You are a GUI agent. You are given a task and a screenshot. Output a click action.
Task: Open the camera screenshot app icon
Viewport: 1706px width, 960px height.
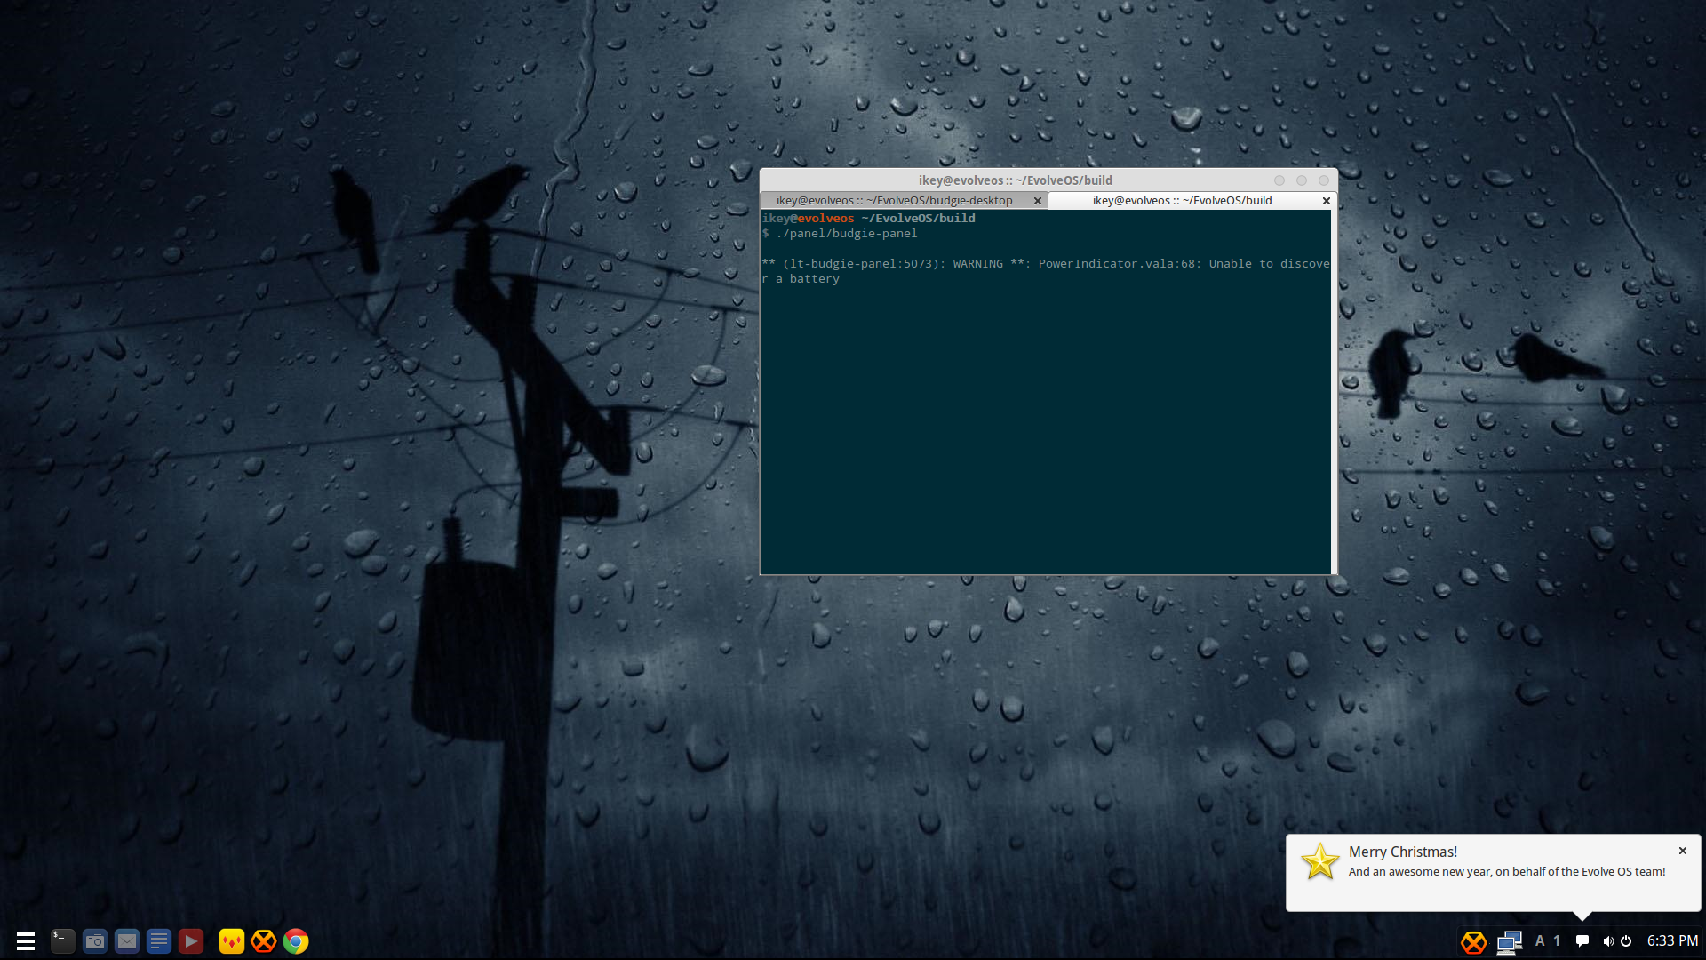click(95, 940)
